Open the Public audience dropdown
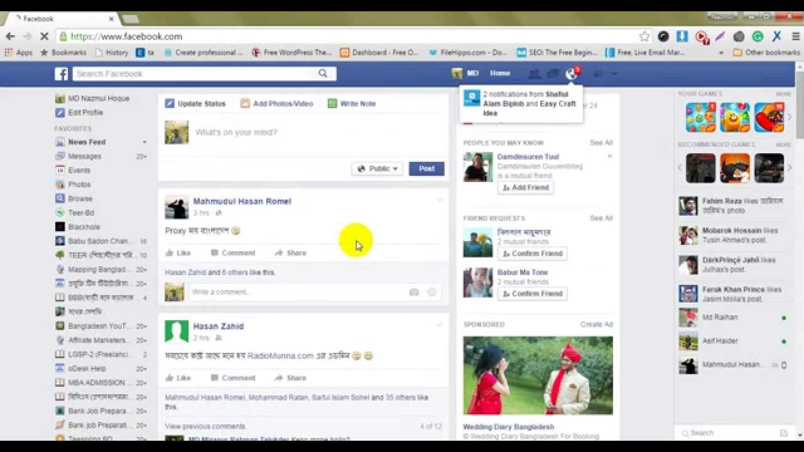This screenshot has width=804, height=452. pos(377,168)
